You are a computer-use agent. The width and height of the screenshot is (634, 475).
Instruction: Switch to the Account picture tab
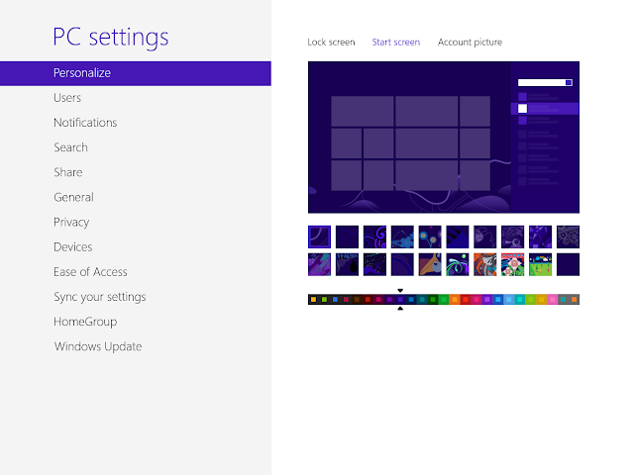tap(470, 42)
